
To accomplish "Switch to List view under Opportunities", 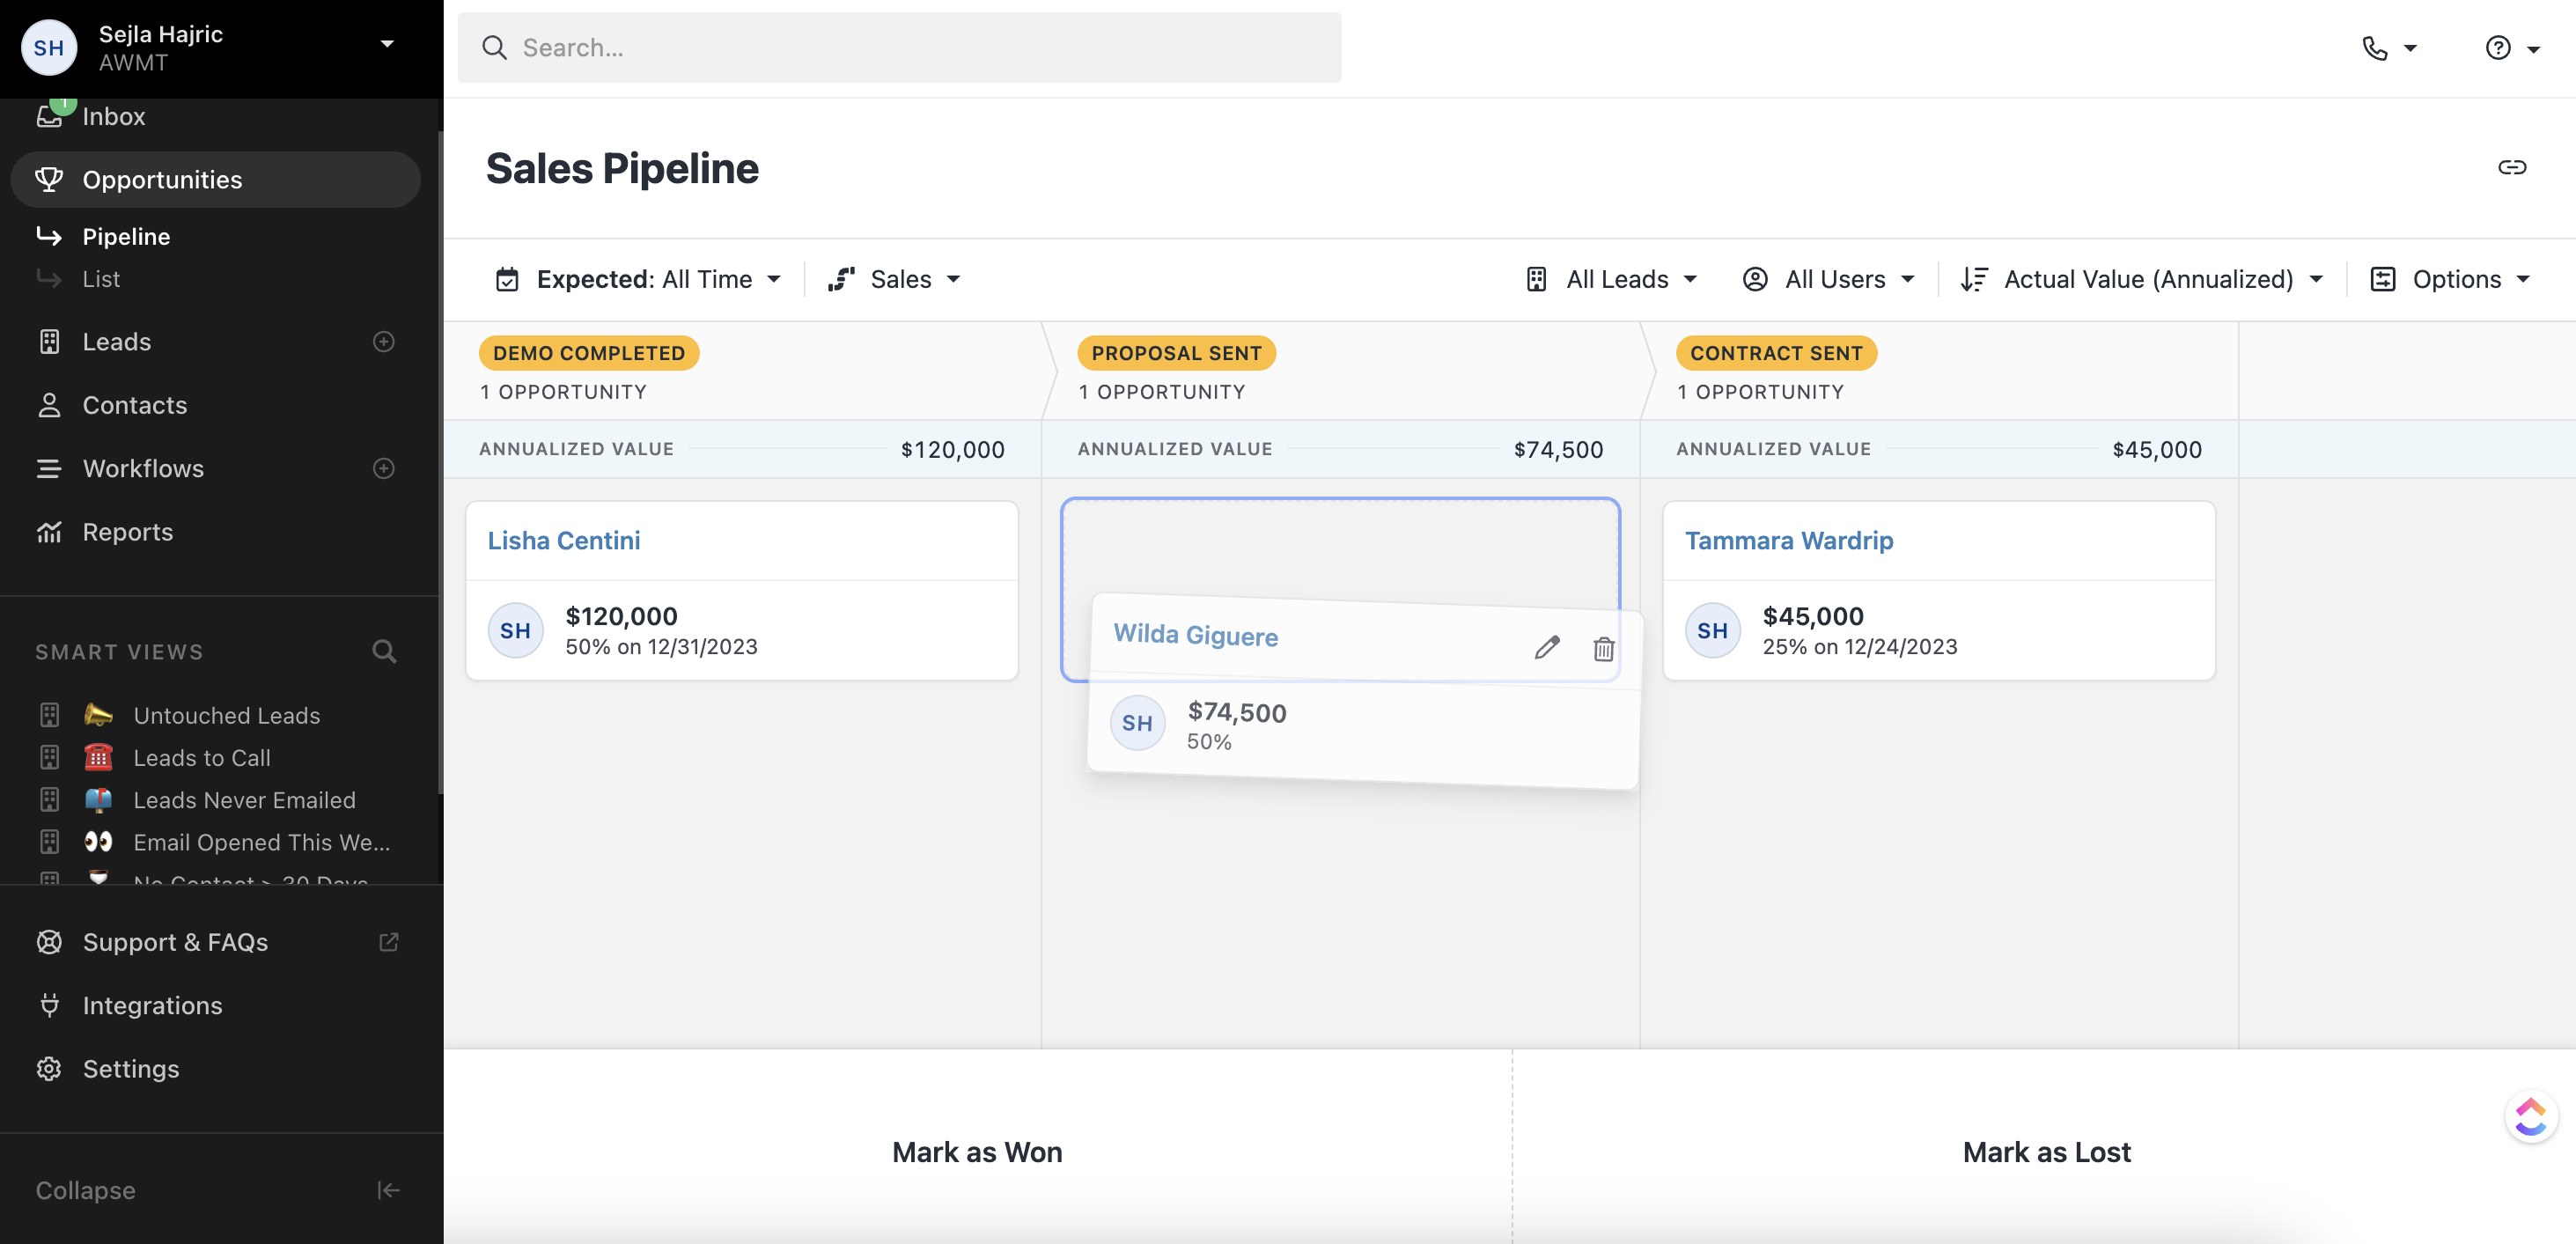I will (101, 278).
